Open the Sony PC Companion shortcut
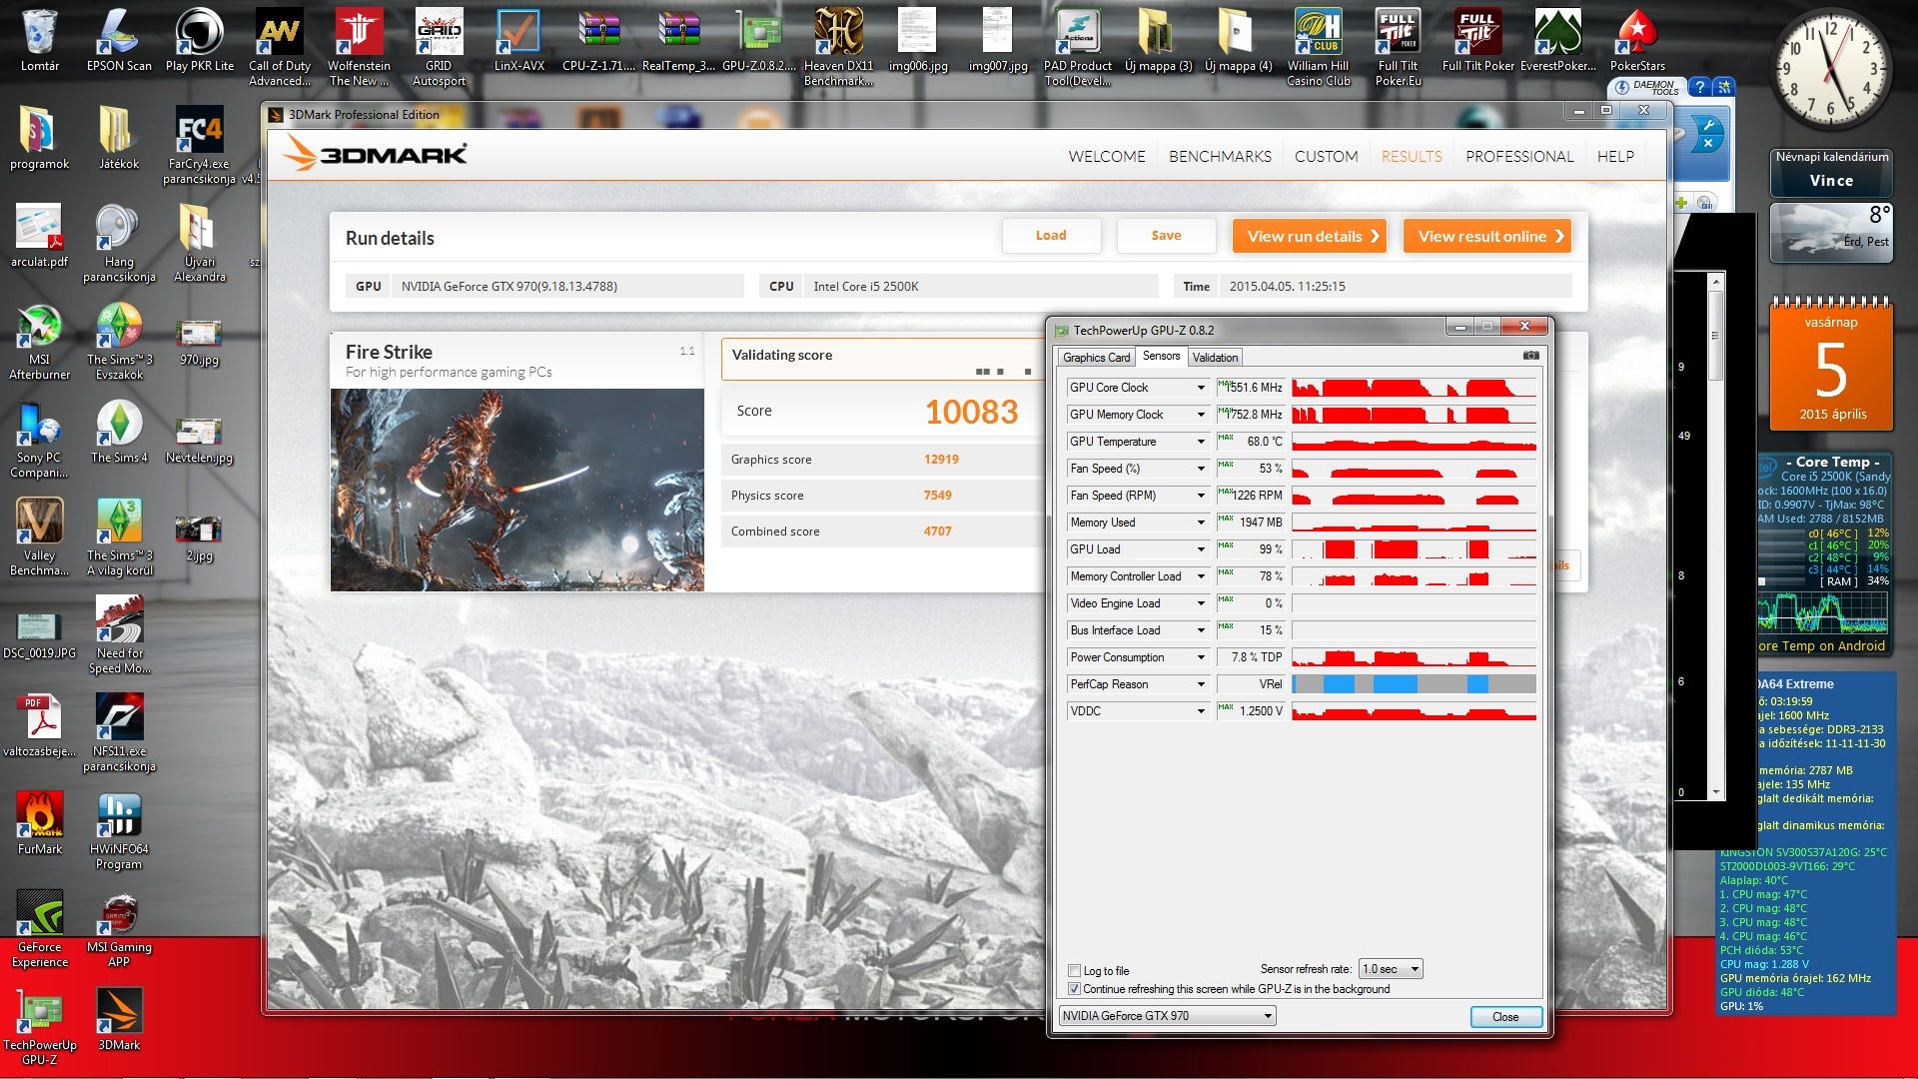1918x1079 pixels. (x=40, y=440)
